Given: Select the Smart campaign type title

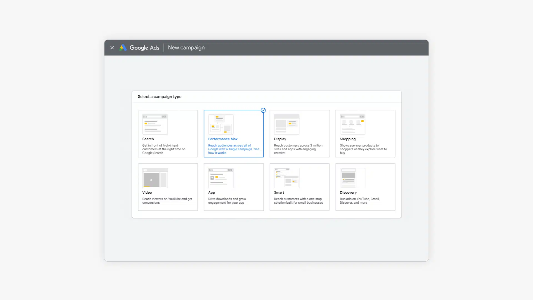Looking at the screenshot, I should [x=279, y=193].
